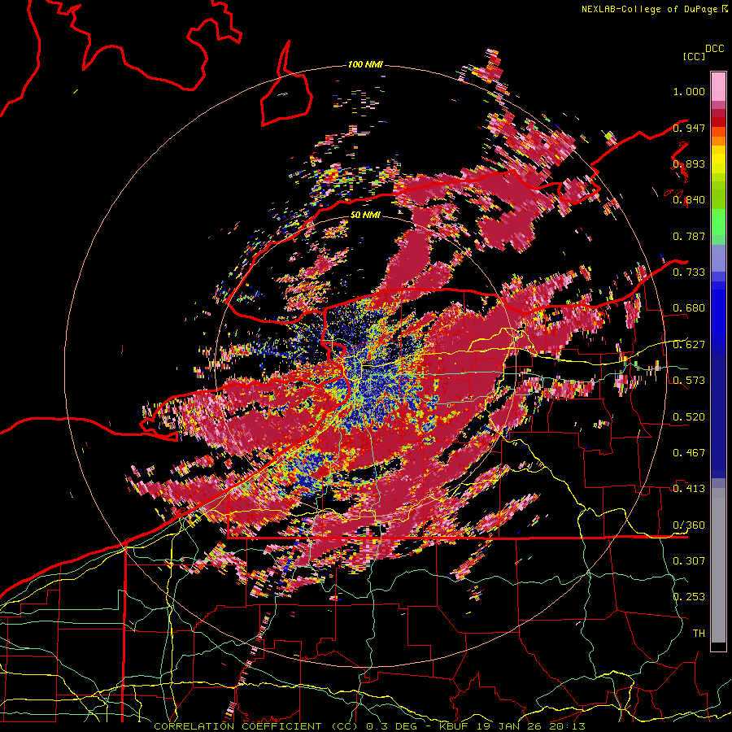Screen dimensions: 732x732
Task: Click the 0.307 color scale value
Action: tap(689, 561)
